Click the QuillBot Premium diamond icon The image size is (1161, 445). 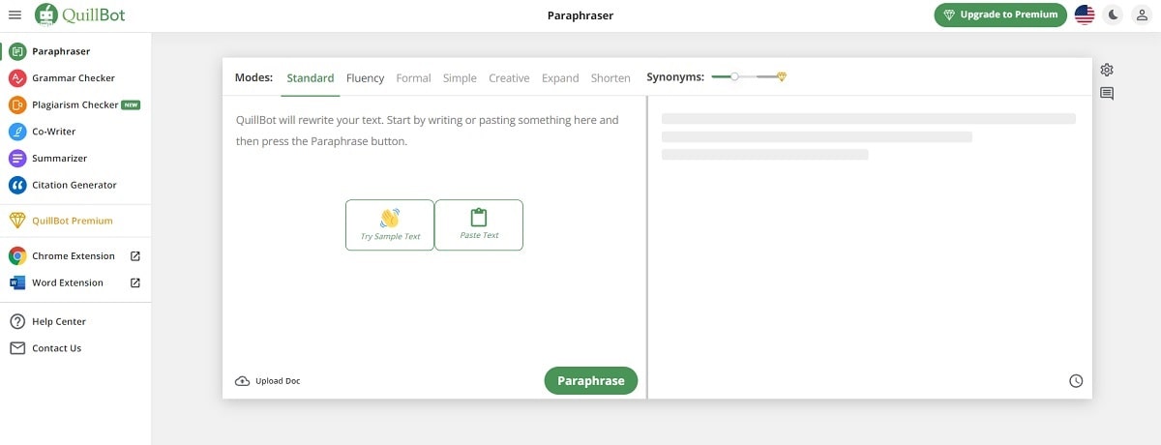[x=16, y=221]
